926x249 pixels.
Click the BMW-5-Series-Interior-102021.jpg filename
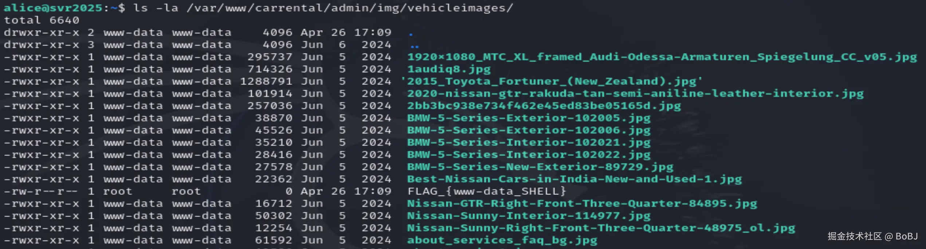point(529,142)
